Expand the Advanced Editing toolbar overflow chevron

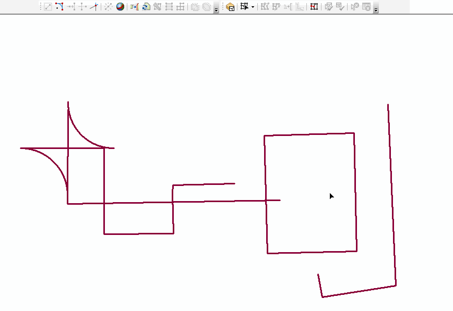[x=216, y=9]
